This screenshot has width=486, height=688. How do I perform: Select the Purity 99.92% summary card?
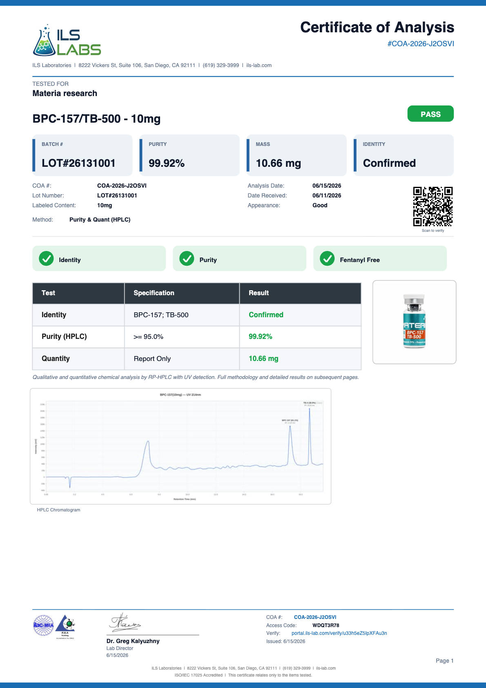[189, 155]
